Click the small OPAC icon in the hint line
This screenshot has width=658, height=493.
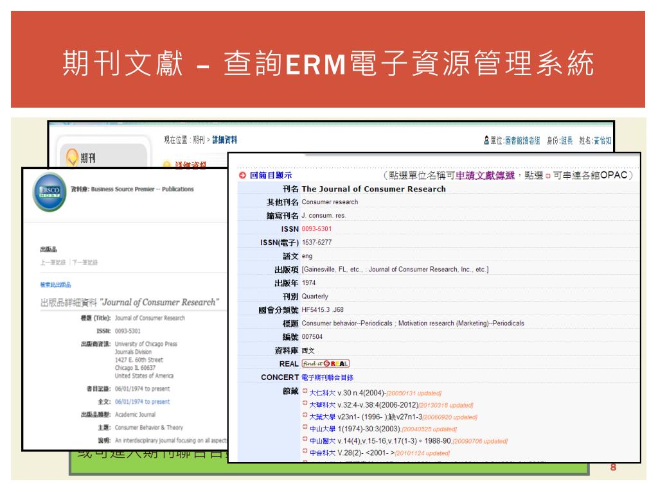click(547, 176)
